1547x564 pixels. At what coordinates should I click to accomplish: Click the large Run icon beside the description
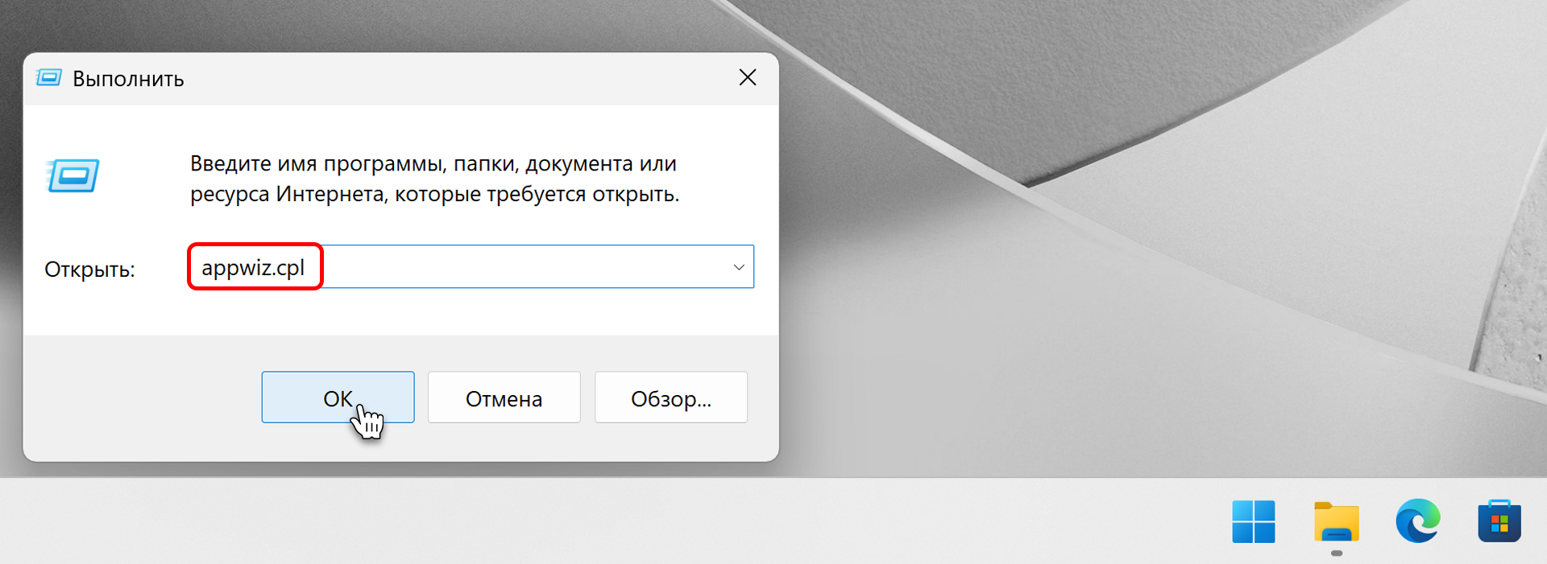[73, 175]
